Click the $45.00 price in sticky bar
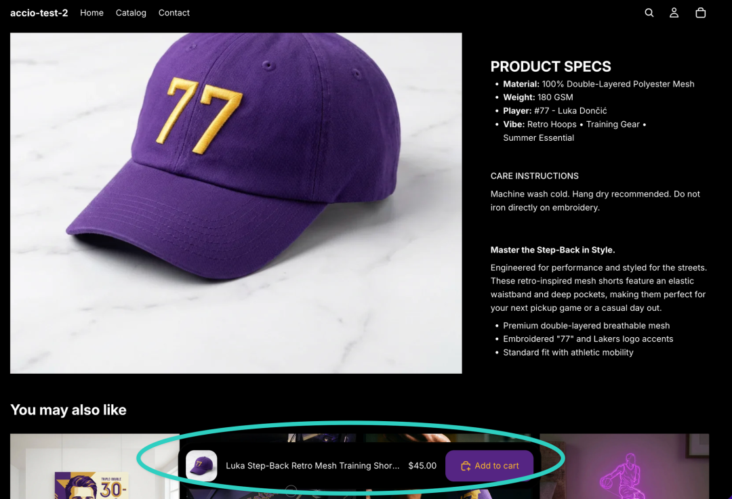This screenshot has width=732, height=499. [x=422, y=466]
